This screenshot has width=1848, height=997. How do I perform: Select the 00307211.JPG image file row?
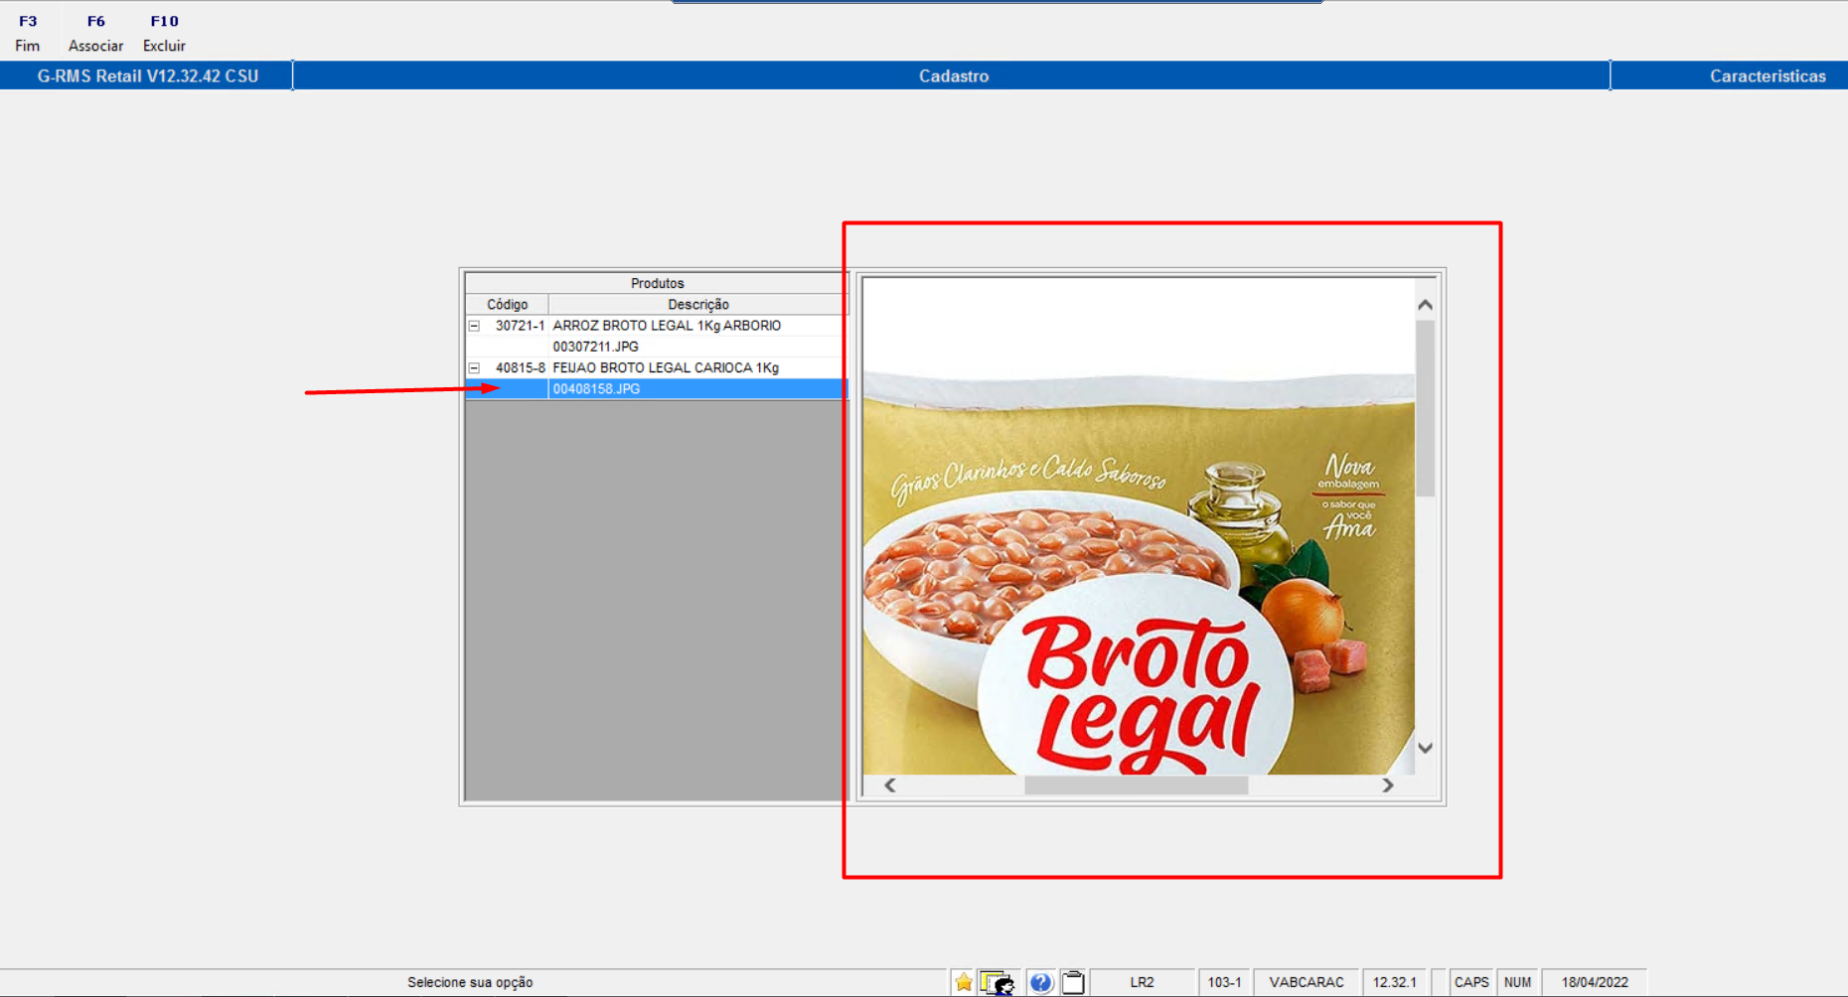click(x=657, y=347)
